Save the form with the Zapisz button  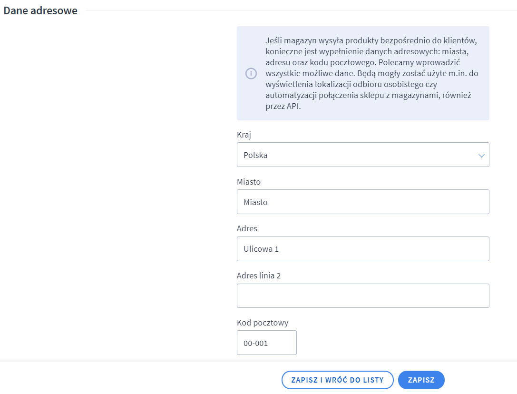[421, 380]
